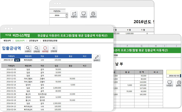Screen dimensions: 182x112
Task: Decrease 기준년도 with the down spinner arrow
Action: pos(67,17)
